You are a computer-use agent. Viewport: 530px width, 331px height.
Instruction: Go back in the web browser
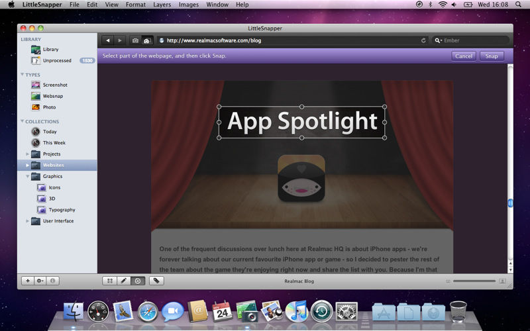(x=107, y=40)
